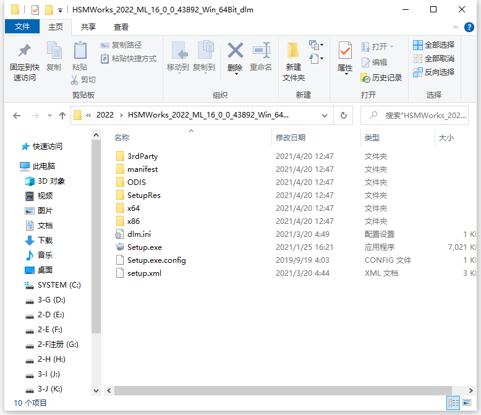Click the 2022 breadcrumb in address bar
Viewport: 481px width, 415px height.
point(105,115)
